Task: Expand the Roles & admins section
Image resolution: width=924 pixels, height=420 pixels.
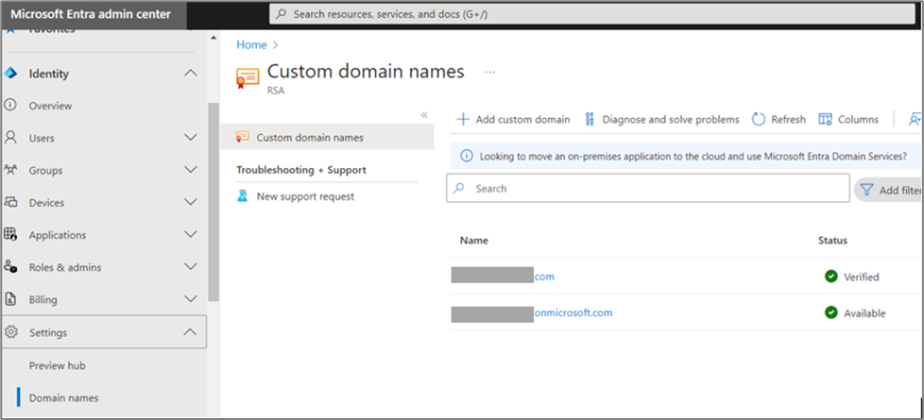Action: tap(190, 267)
